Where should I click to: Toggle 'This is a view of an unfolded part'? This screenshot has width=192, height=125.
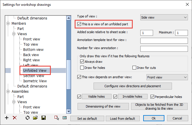[79, 24]
